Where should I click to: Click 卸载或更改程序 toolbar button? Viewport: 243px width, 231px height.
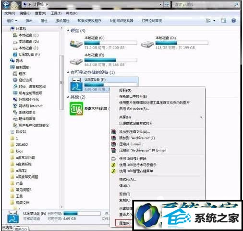coord(89,21)
